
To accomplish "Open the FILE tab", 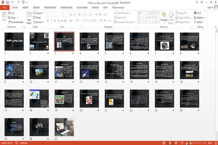I will [x=5, y=8].
